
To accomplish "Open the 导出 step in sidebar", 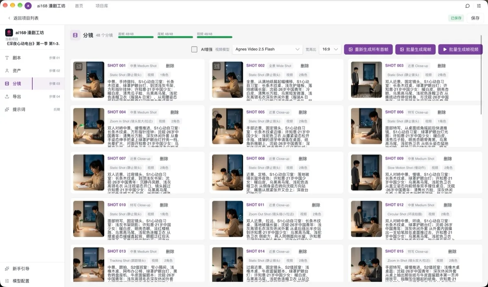I will (32, 97).
